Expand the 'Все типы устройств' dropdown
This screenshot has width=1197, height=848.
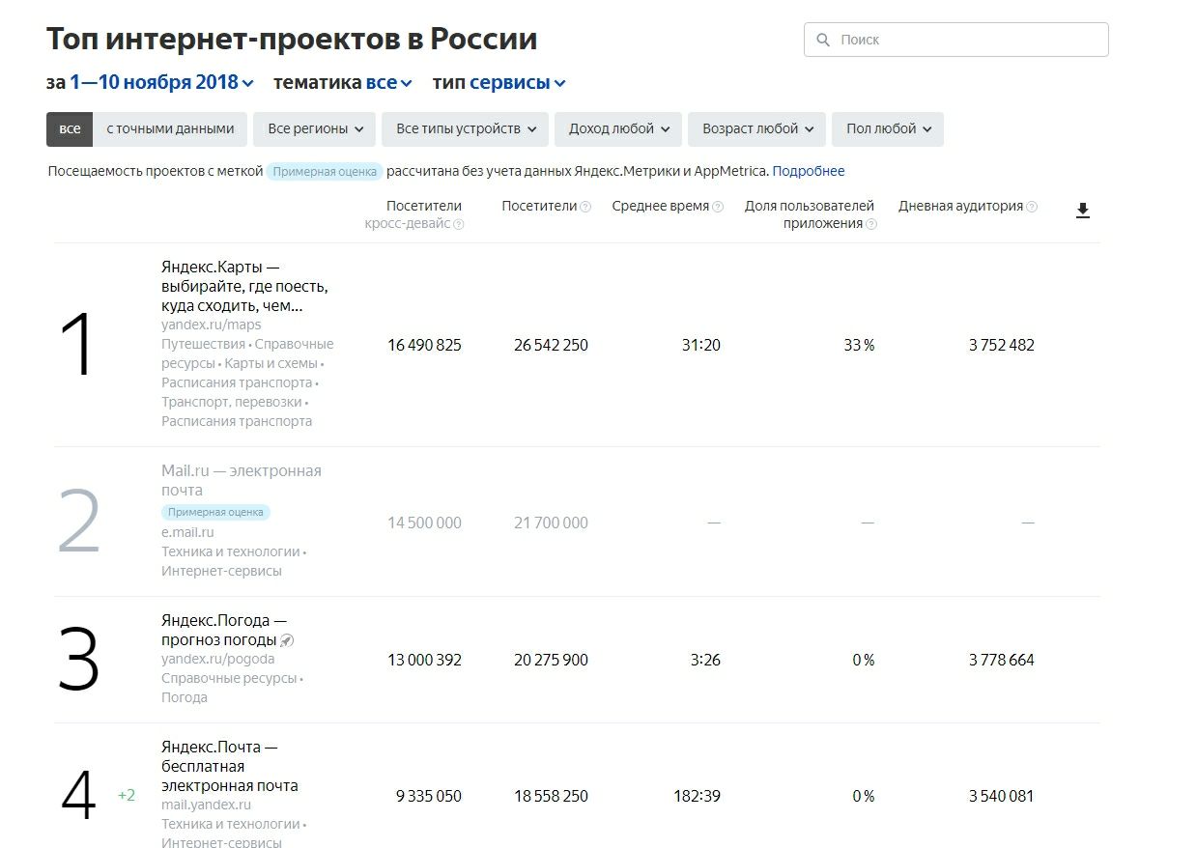[x=466, y=128]
